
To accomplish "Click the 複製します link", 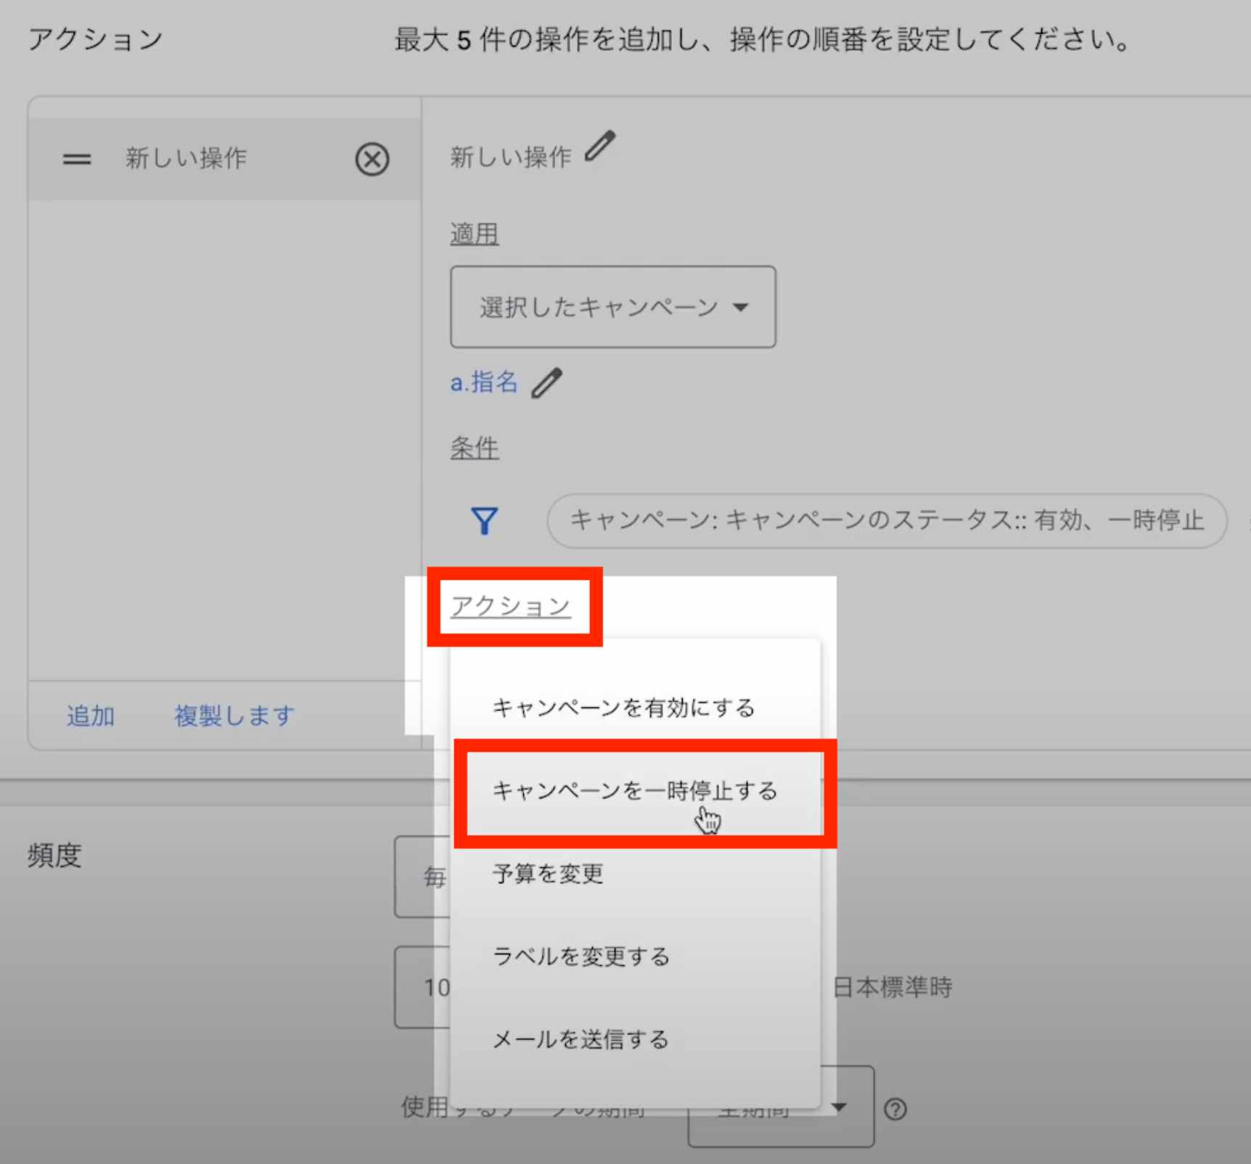I will point(234,716).
